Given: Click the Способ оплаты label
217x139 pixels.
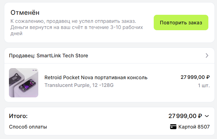Looking at the screenshot, I should (x=28, y=127).
